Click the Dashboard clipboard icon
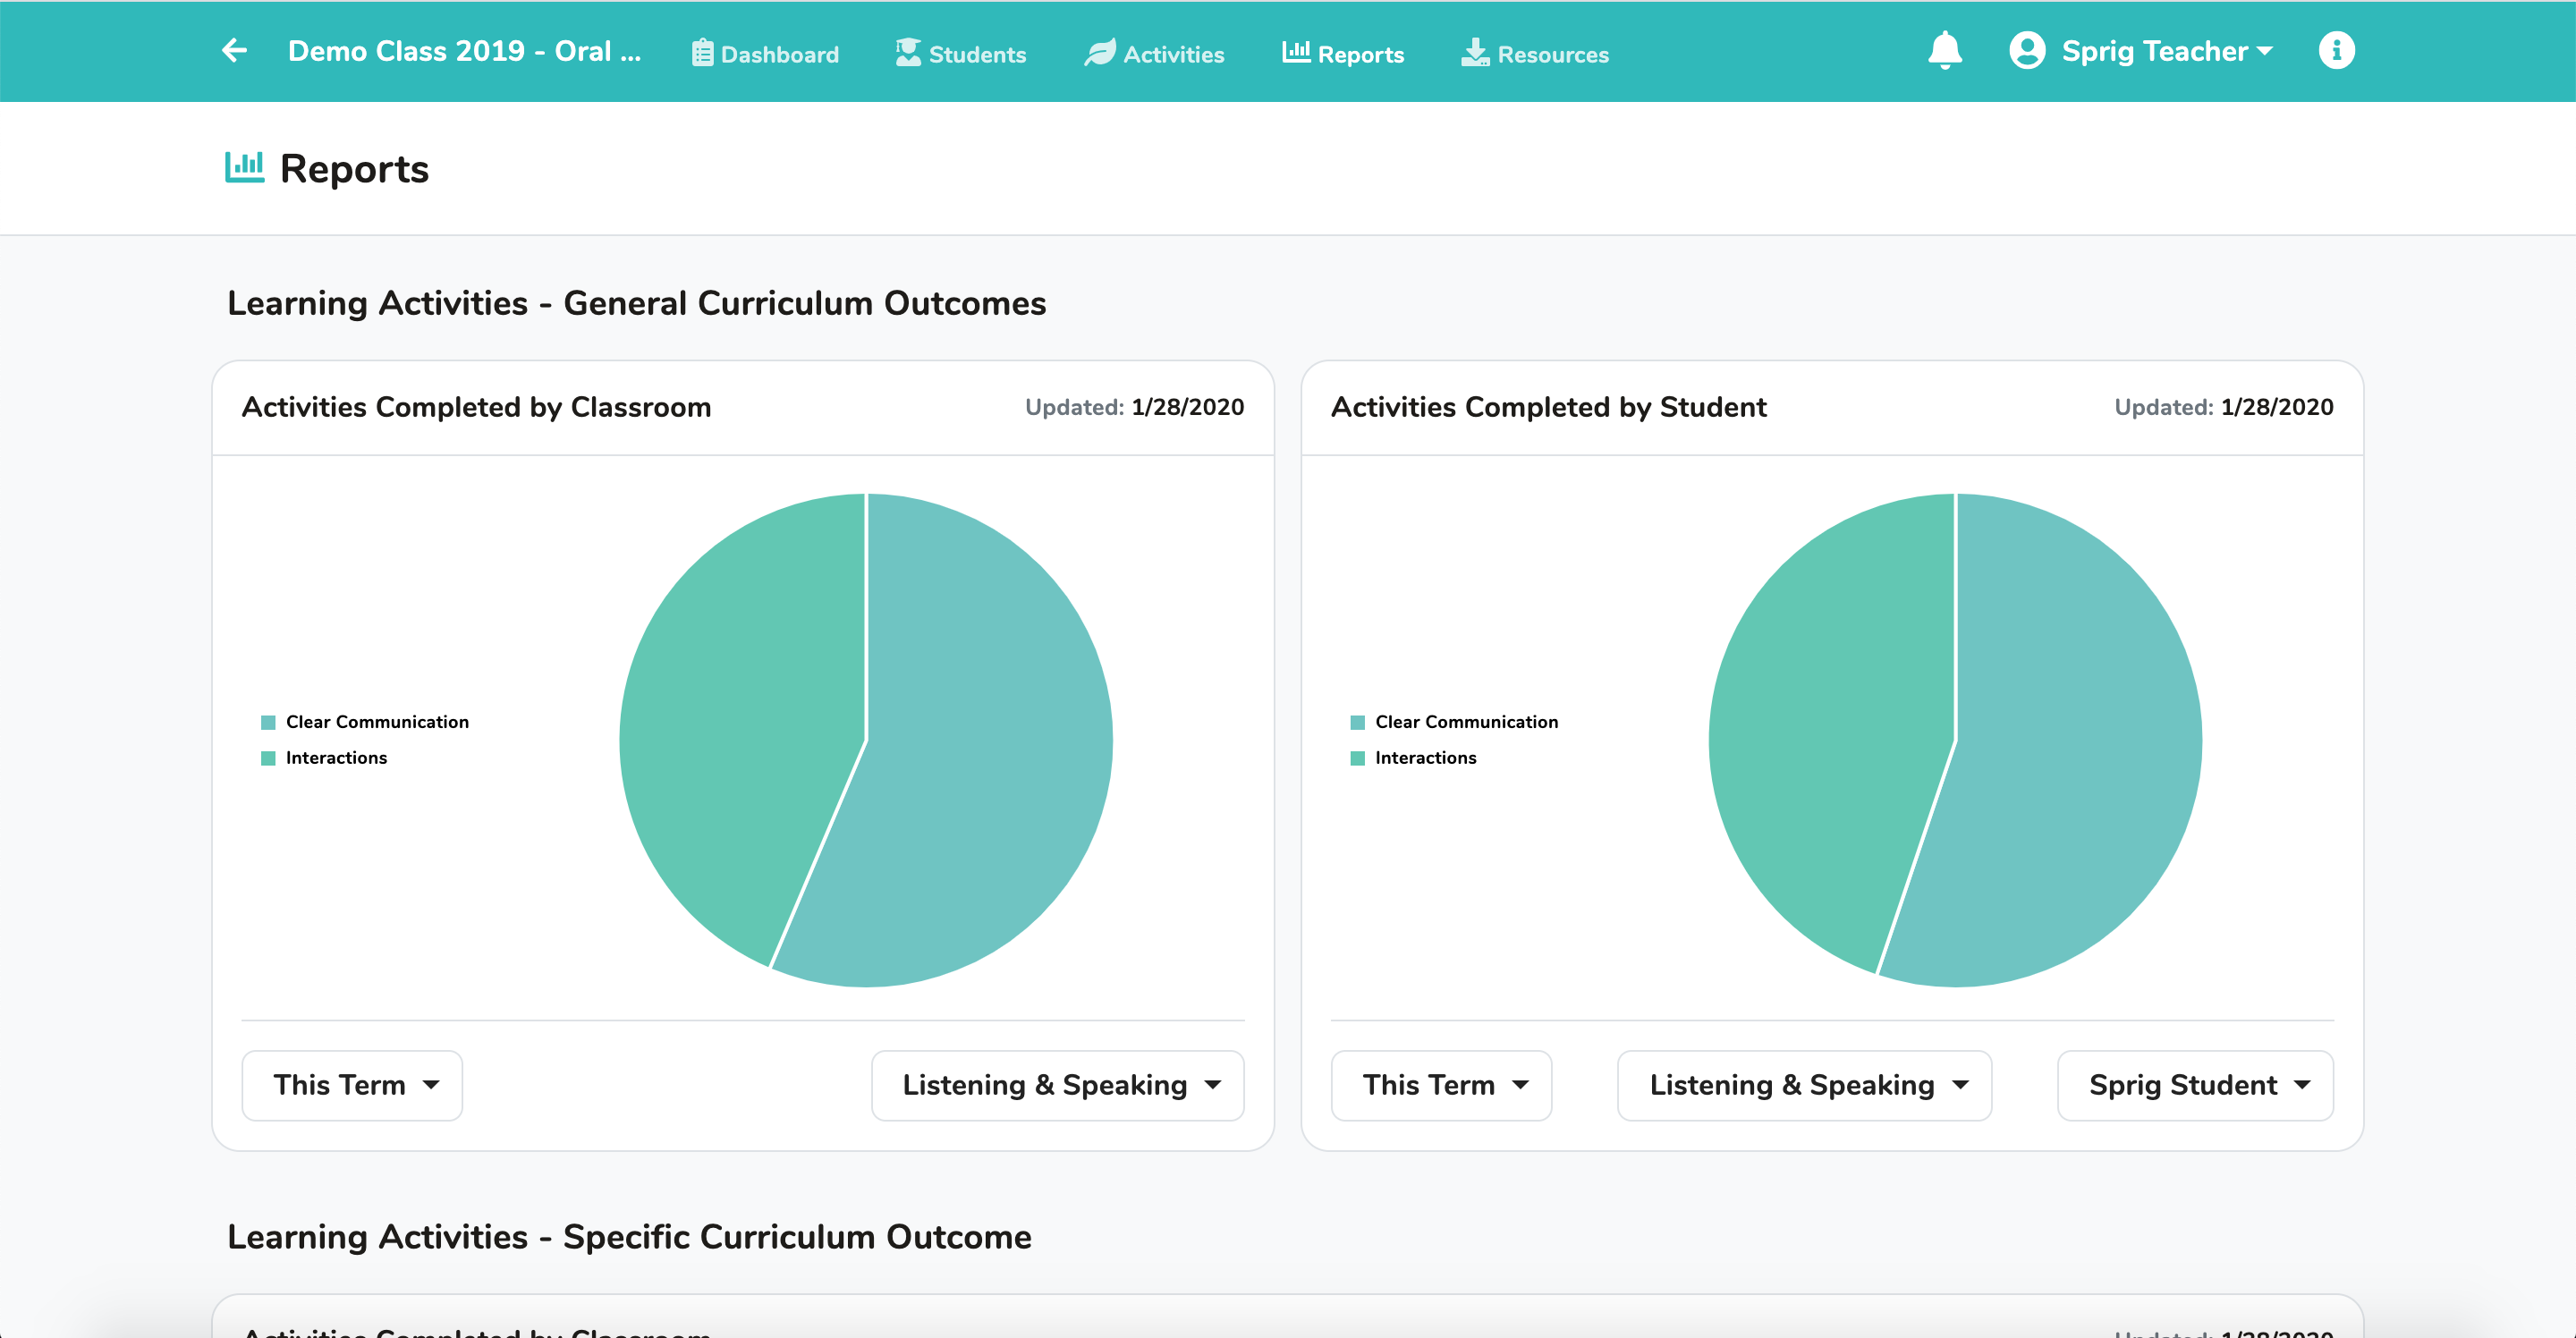The image size is (2576, 1338). point(703,53)
